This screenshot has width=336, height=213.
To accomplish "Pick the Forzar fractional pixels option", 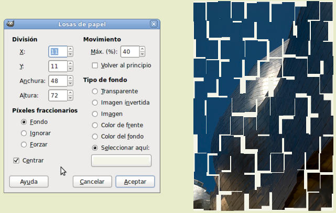I will tap(24, 144).
